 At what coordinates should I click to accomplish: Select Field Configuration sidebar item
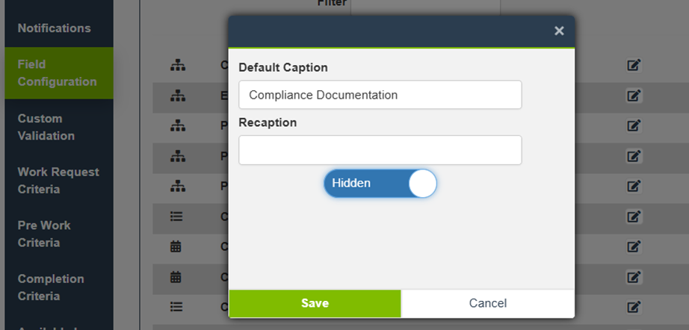coord(58,73)
